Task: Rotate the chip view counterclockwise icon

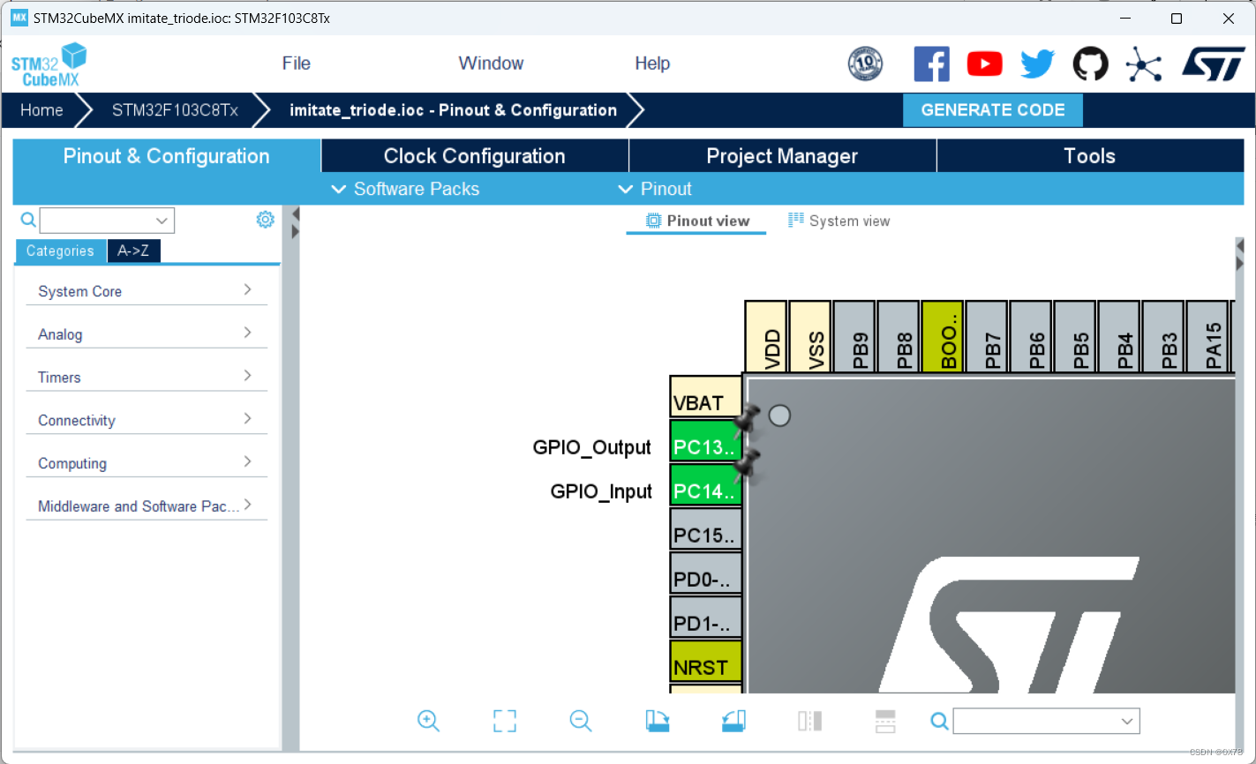Action: click(x=733, y=721)
